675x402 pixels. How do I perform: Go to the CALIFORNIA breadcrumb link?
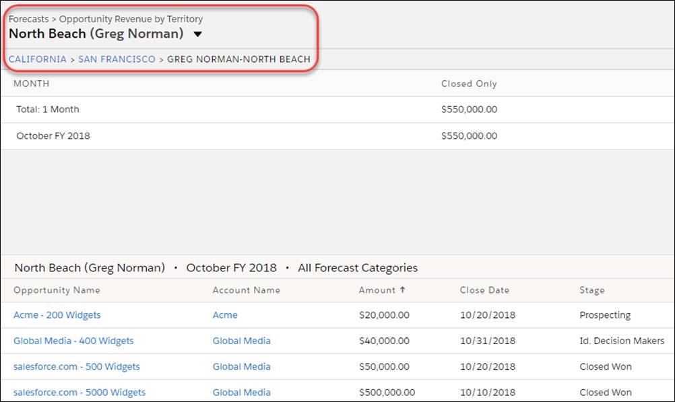(38, 59)
